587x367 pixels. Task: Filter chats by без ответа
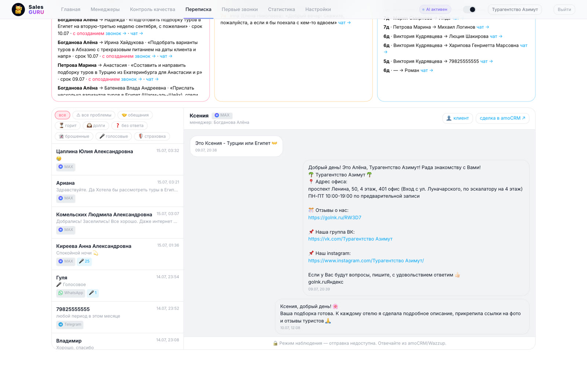coord(130,126)
